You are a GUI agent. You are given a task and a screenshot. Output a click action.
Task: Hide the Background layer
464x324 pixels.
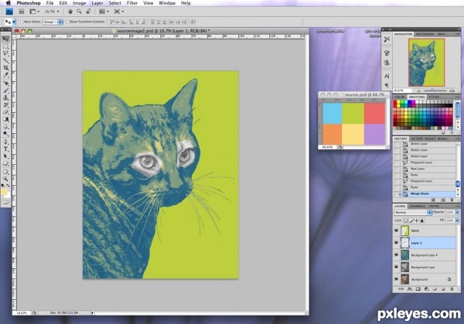click(397, 279)
